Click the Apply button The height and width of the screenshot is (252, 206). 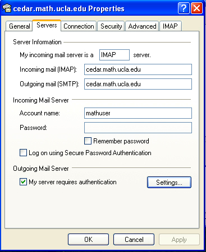(x=179, y=240)
